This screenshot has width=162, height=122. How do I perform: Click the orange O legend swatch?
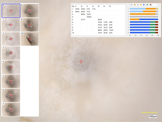point(135,5)
